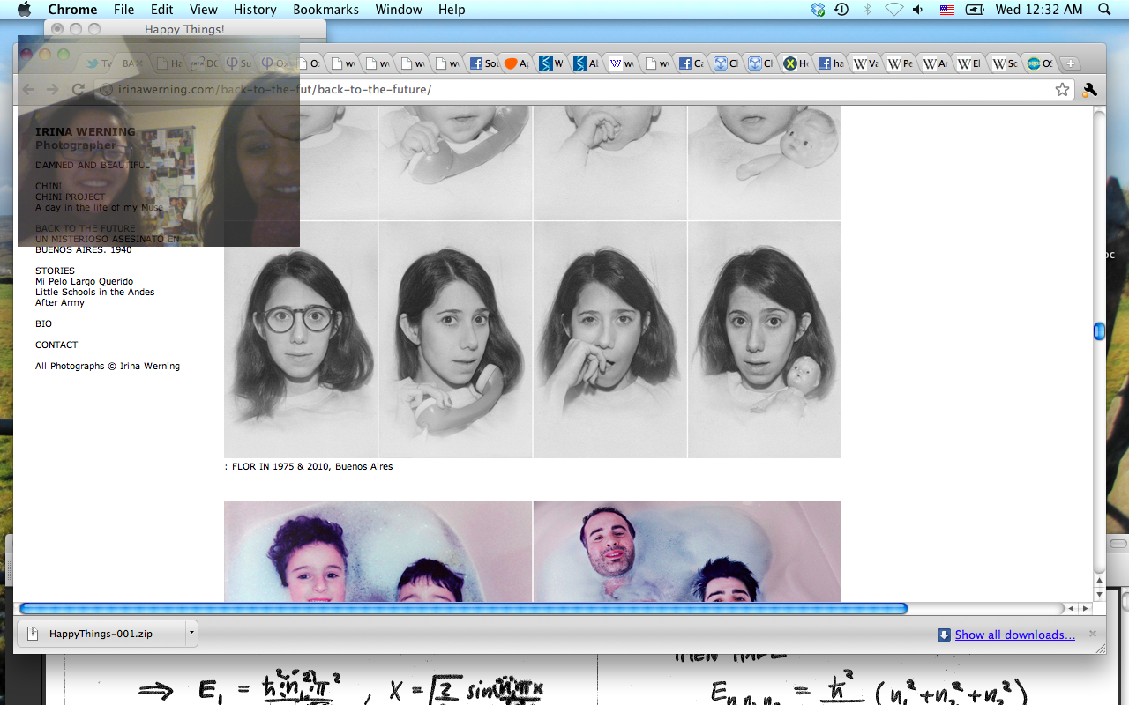Close the downloads bar
The image size is (1129, 705).
pos(1093,634)
